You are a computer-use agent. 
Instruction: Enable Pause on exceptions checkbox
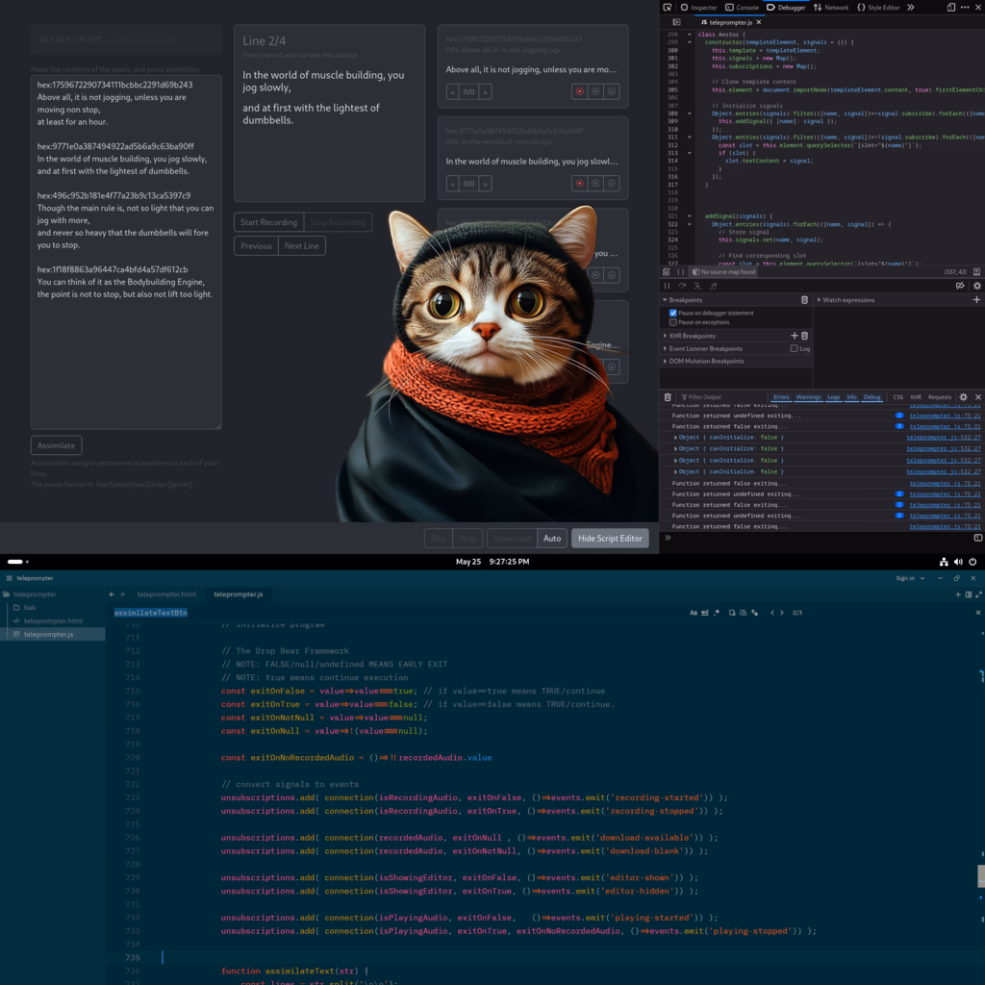pyautogui.click(x=673, y=322)
